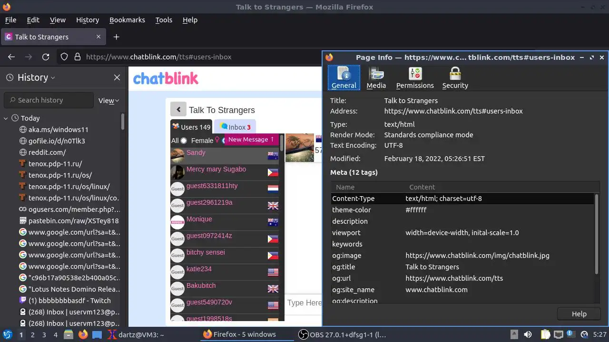Open reddit.com/ history entry
609x342 pixels.
(x=47, y=152)
